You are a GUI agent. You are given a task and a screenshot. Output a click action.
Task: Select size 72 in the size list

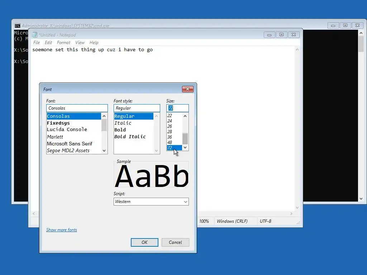tap(175, 148)
